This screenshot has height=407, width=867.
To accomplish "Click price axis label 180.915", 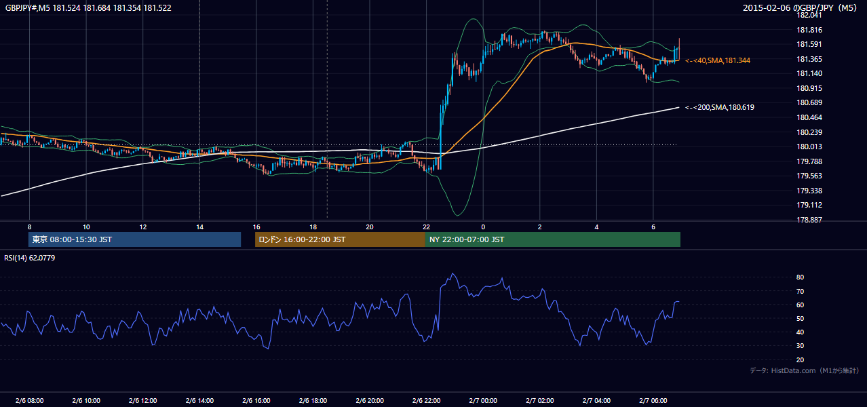I will (x=808, y=88).
